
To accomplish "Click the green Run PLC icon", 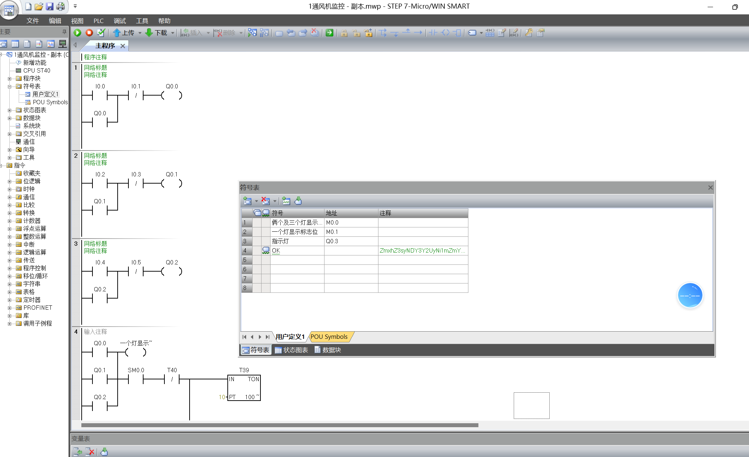I will pyautogui.click(x=77, y=33).
